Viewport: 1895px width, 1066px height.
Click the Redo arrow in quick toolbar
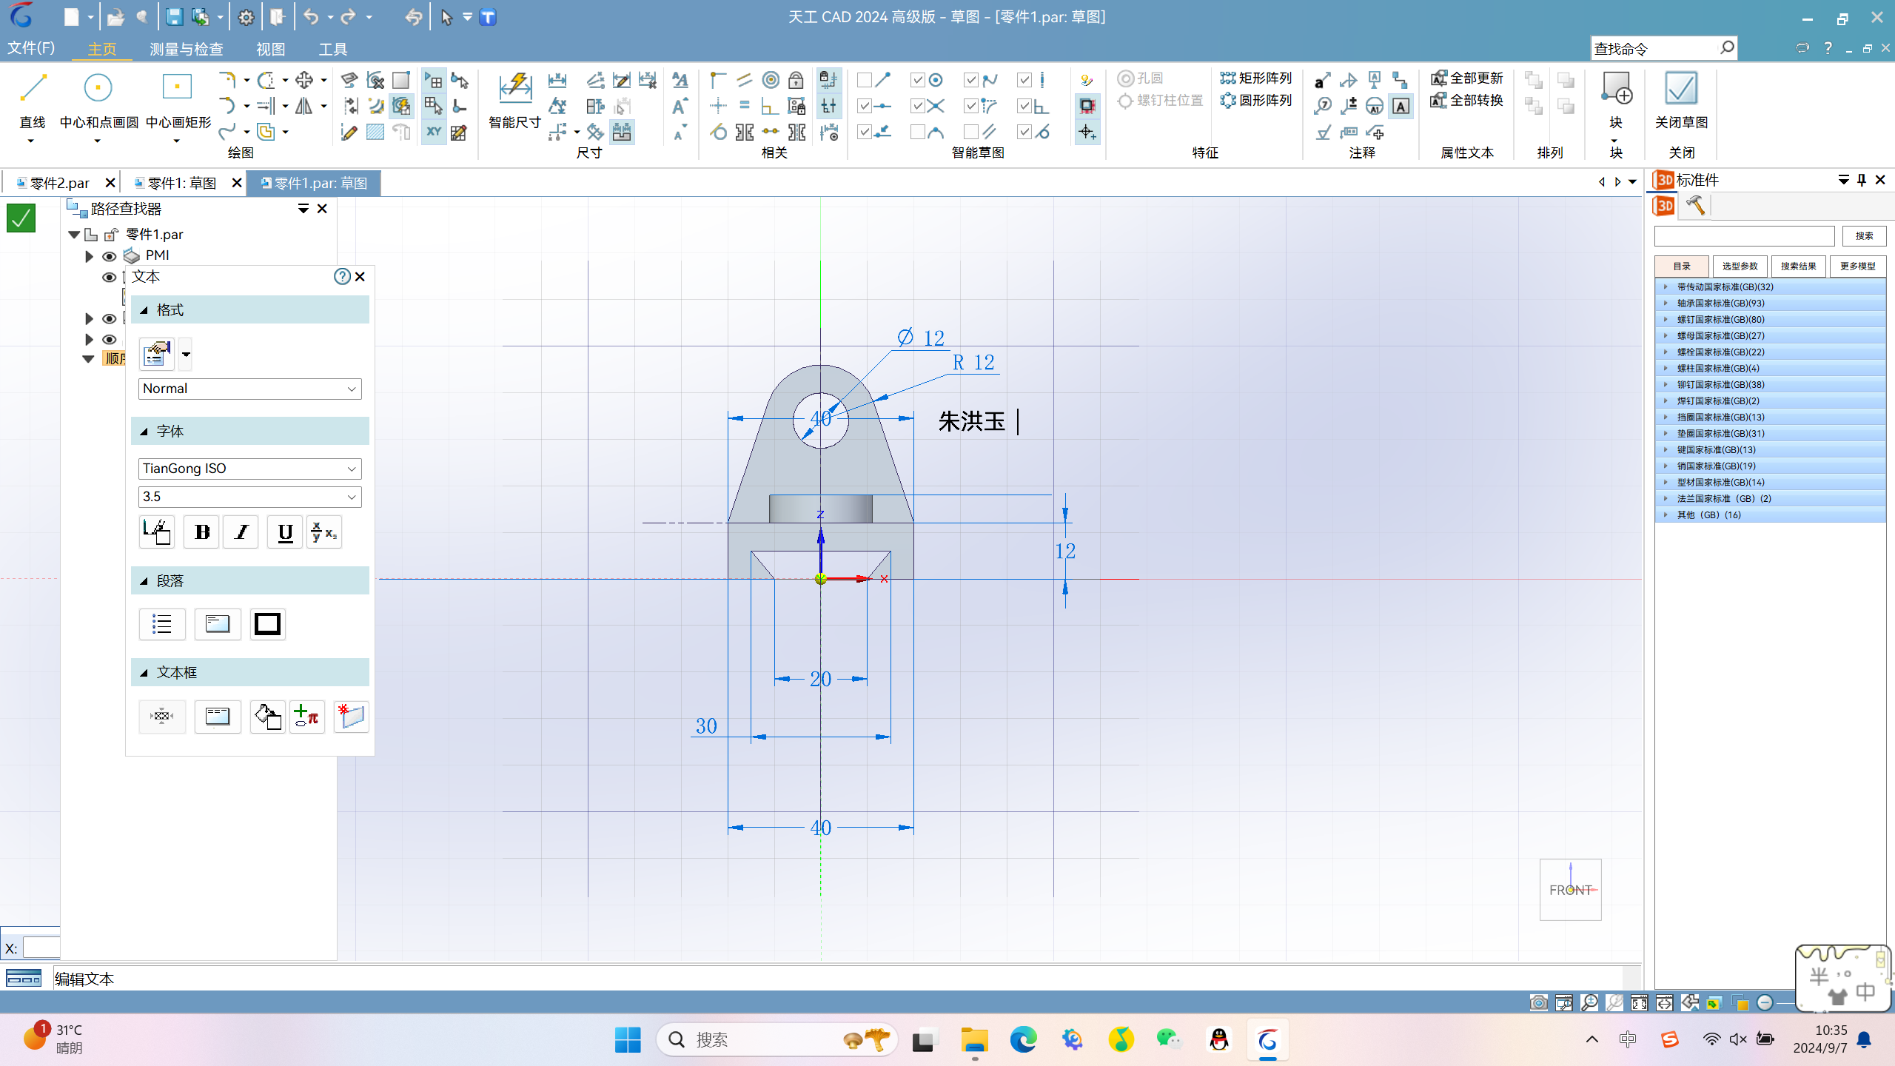point(348,17)
